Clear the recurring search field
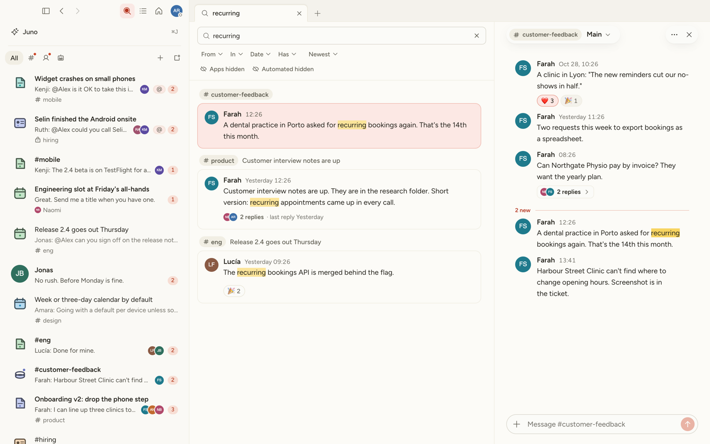The height and width of the screenshot is (444, 710). 477,36
